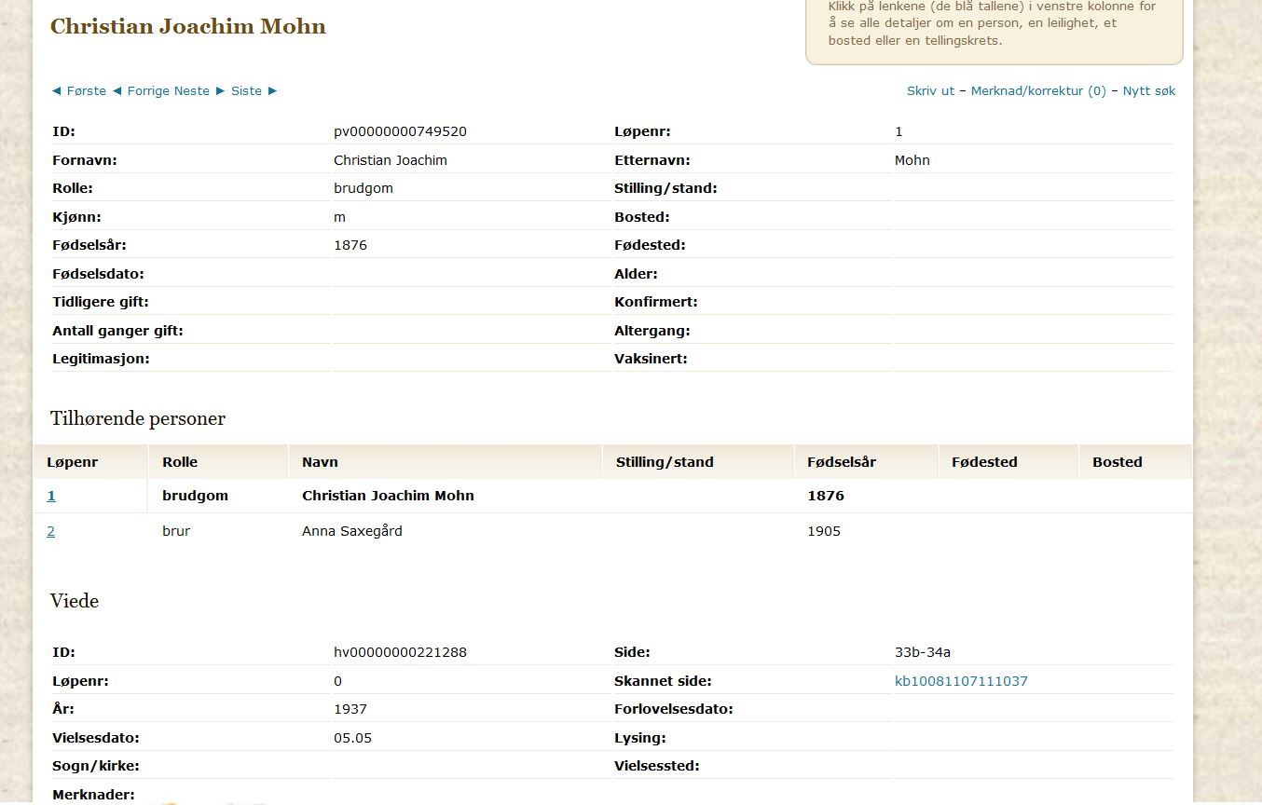Open person link number 1 for brudgom

point(51,497)
